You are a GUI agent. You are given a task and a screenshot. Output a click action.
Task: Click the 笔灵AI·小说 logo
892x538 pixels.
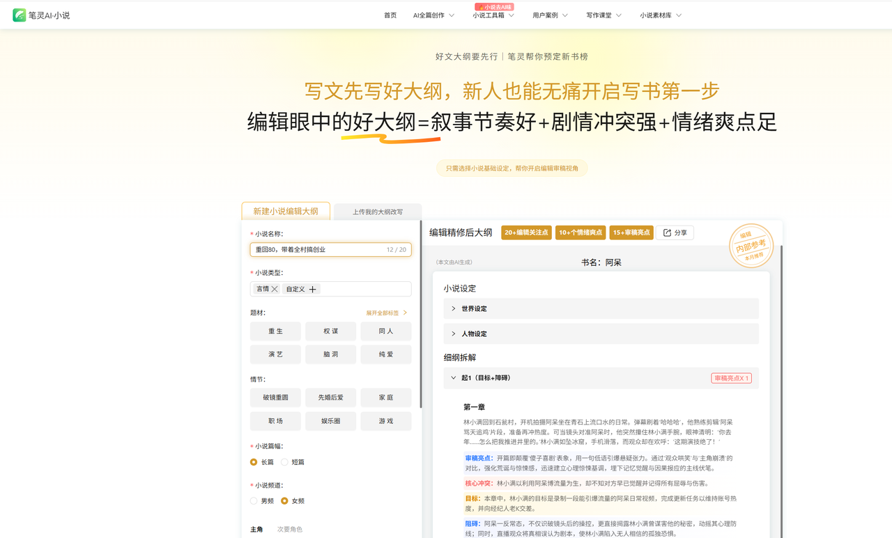[41, 15]
